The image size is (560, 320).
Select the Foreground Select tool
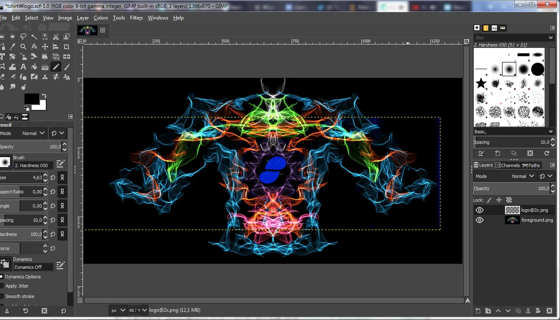(x=66, y=37)
